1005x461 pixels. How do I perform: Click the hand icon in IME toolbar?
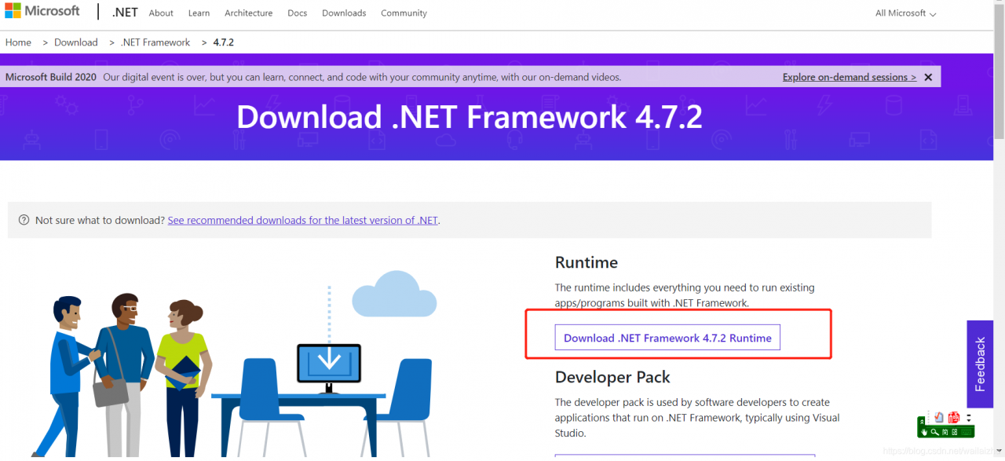pyautogui.click(x=924, y=432)
